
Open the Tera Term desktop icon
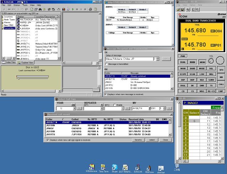click(x=104, y=167)
